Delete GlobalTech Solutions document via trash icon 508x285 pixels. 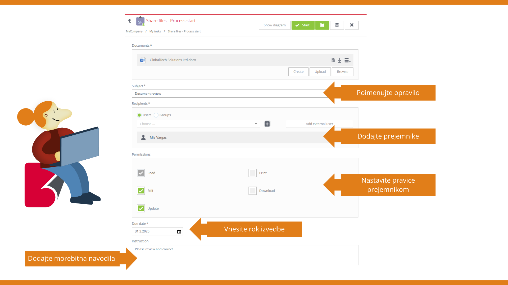click(x=333, y=60)
